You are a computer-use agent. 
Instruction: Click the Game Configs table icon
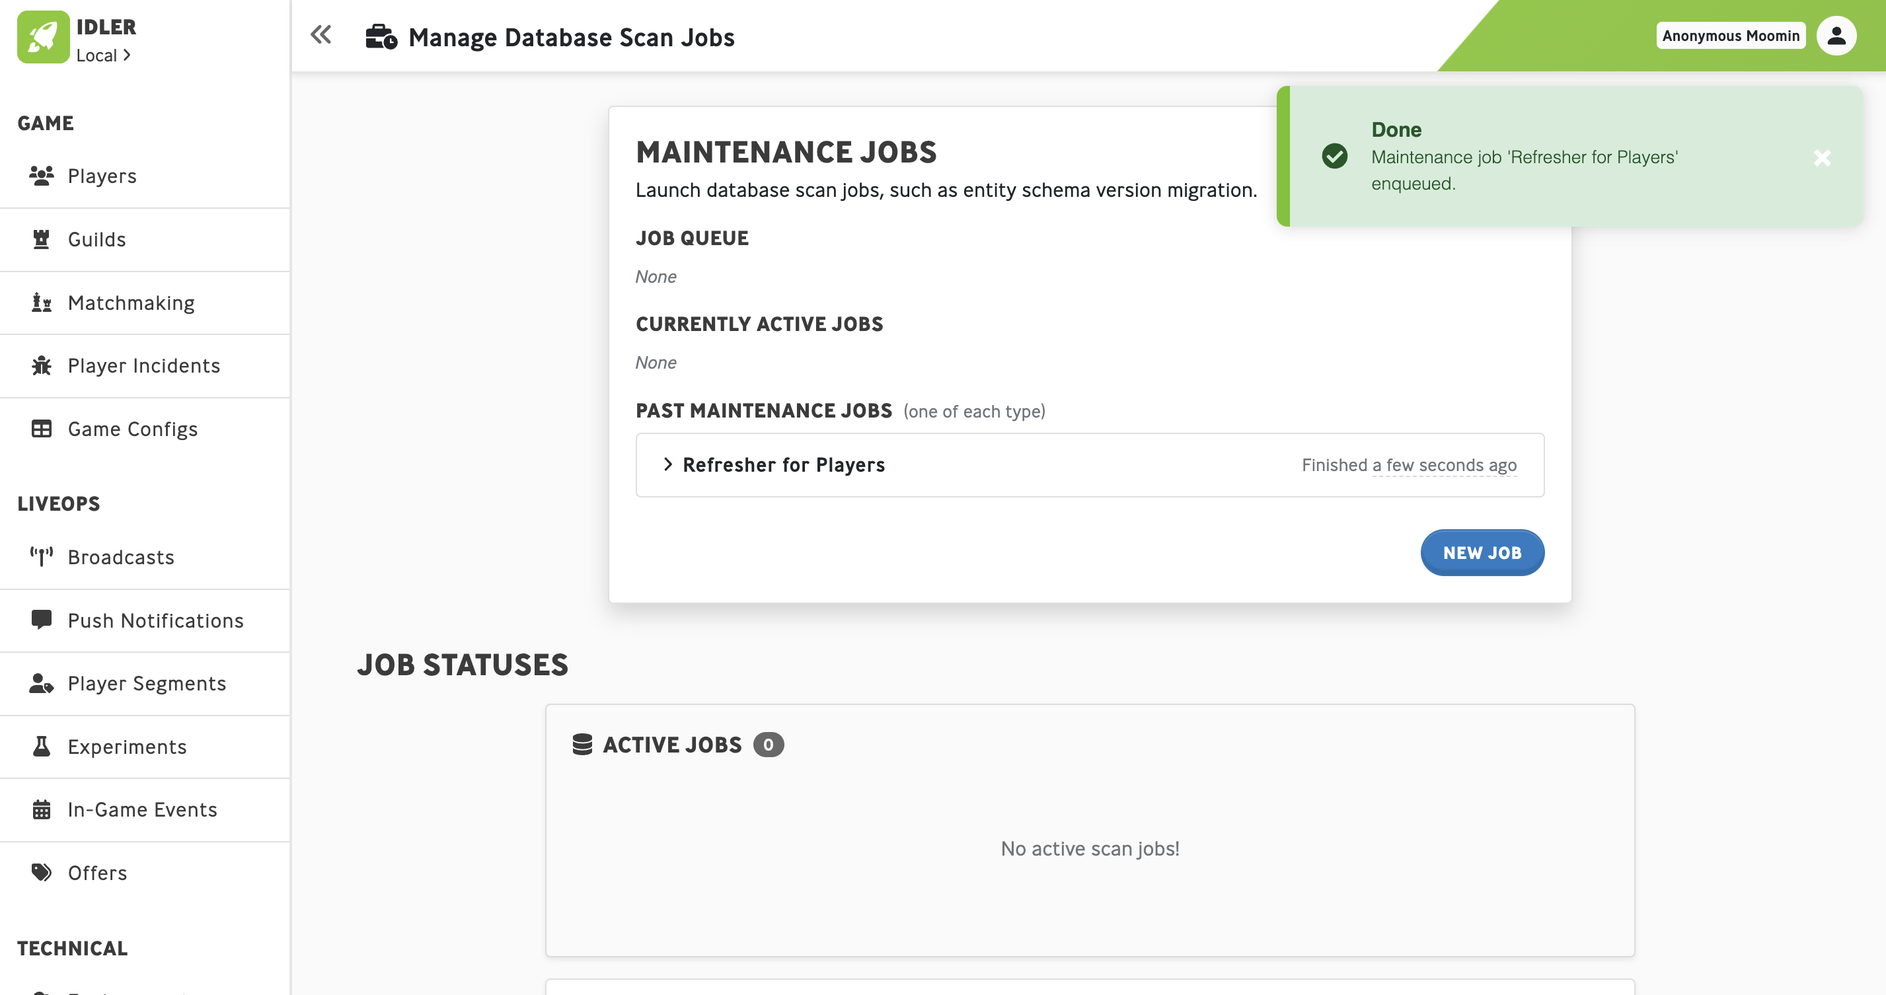42,428
